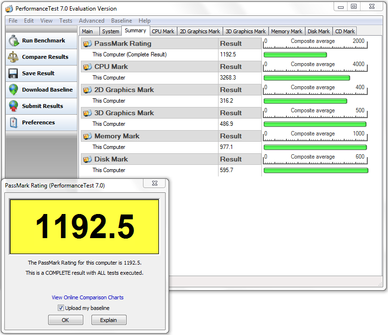The image size is (388, 335).
Task: Click the 2D Graphics Mark green result bar
Action: point(305,101)
